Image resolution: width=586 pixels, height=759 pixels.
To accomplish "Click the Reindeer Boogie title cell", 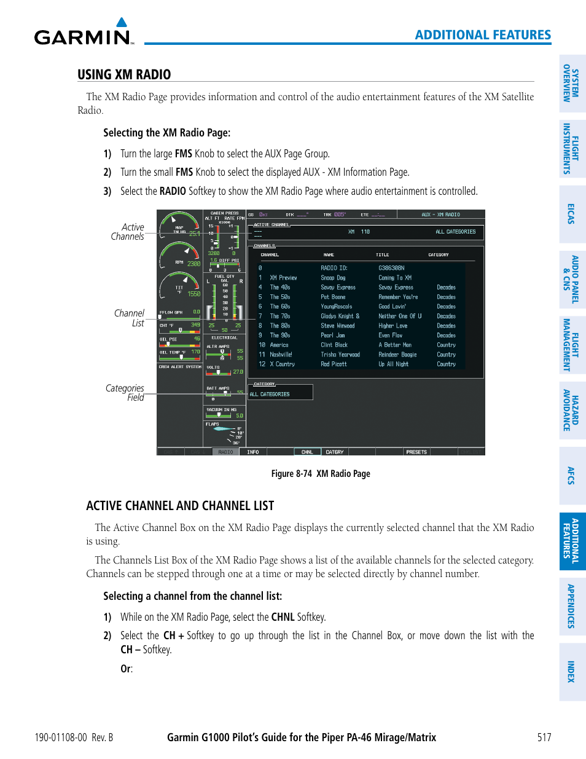I will tap(397, 355).
